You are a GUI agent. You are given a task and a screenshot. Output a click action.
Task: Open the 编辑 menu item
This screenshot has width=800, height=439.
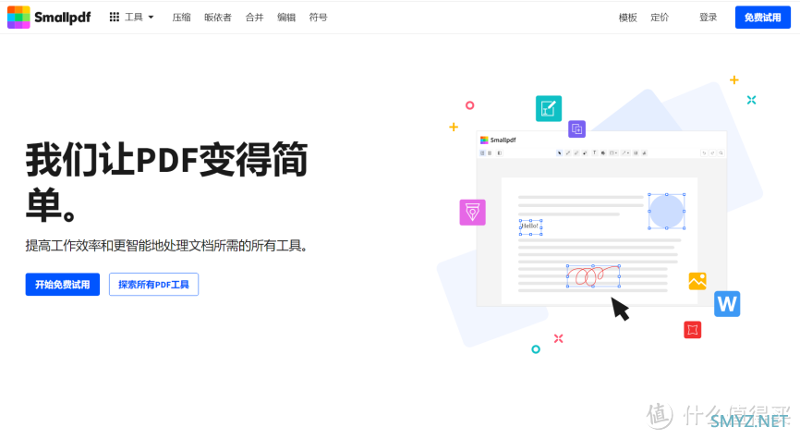[286, 18]
